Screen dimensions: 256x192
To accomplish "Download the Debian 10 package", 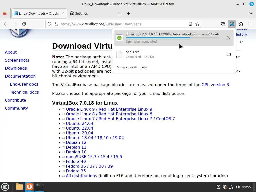I will coord(76,152).
